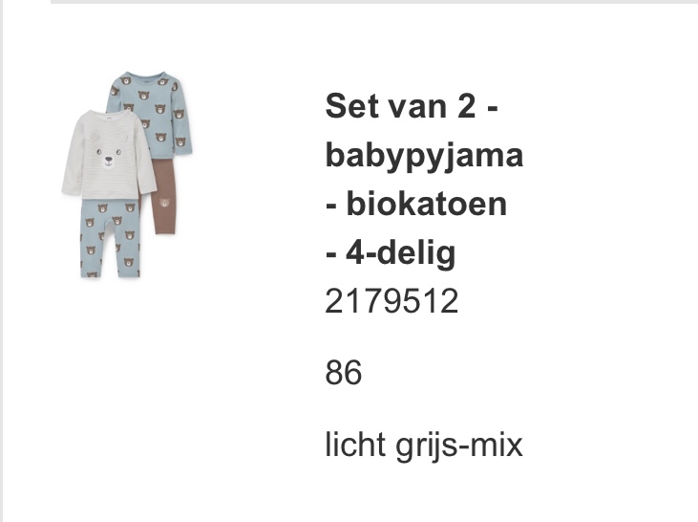Click the grey vertical border on left edge
Viewport: 698px width, 522px height.
click(x=1, y=261)
